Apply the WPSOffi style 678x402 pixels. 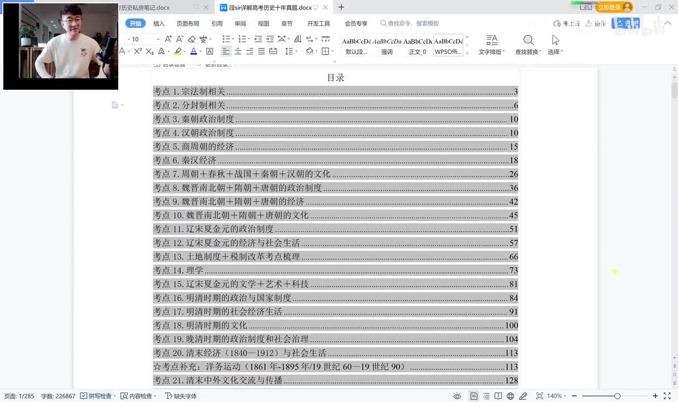point(448,46)
